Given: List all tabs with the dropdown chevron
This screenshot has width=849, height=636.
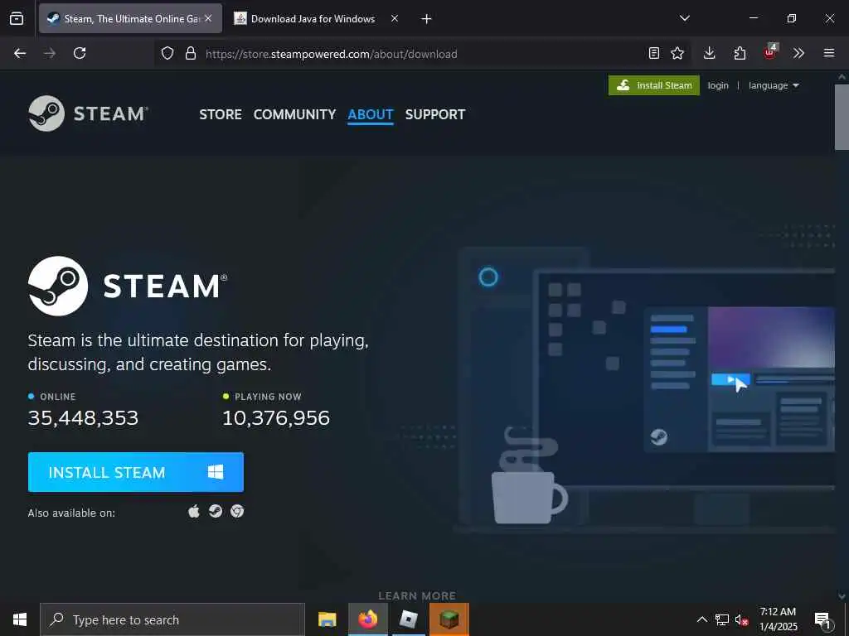Looking at the screenshot, I should point(684,18).
